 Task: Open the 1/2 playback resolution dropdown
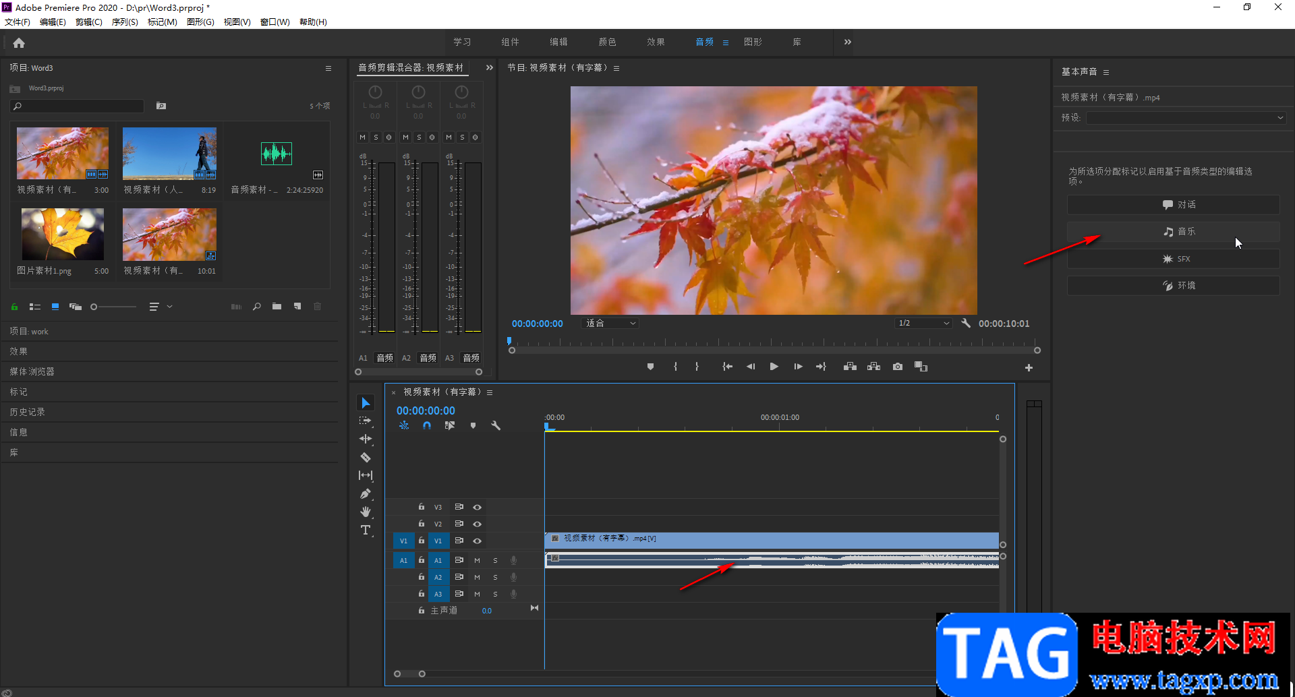click(923, 324)
